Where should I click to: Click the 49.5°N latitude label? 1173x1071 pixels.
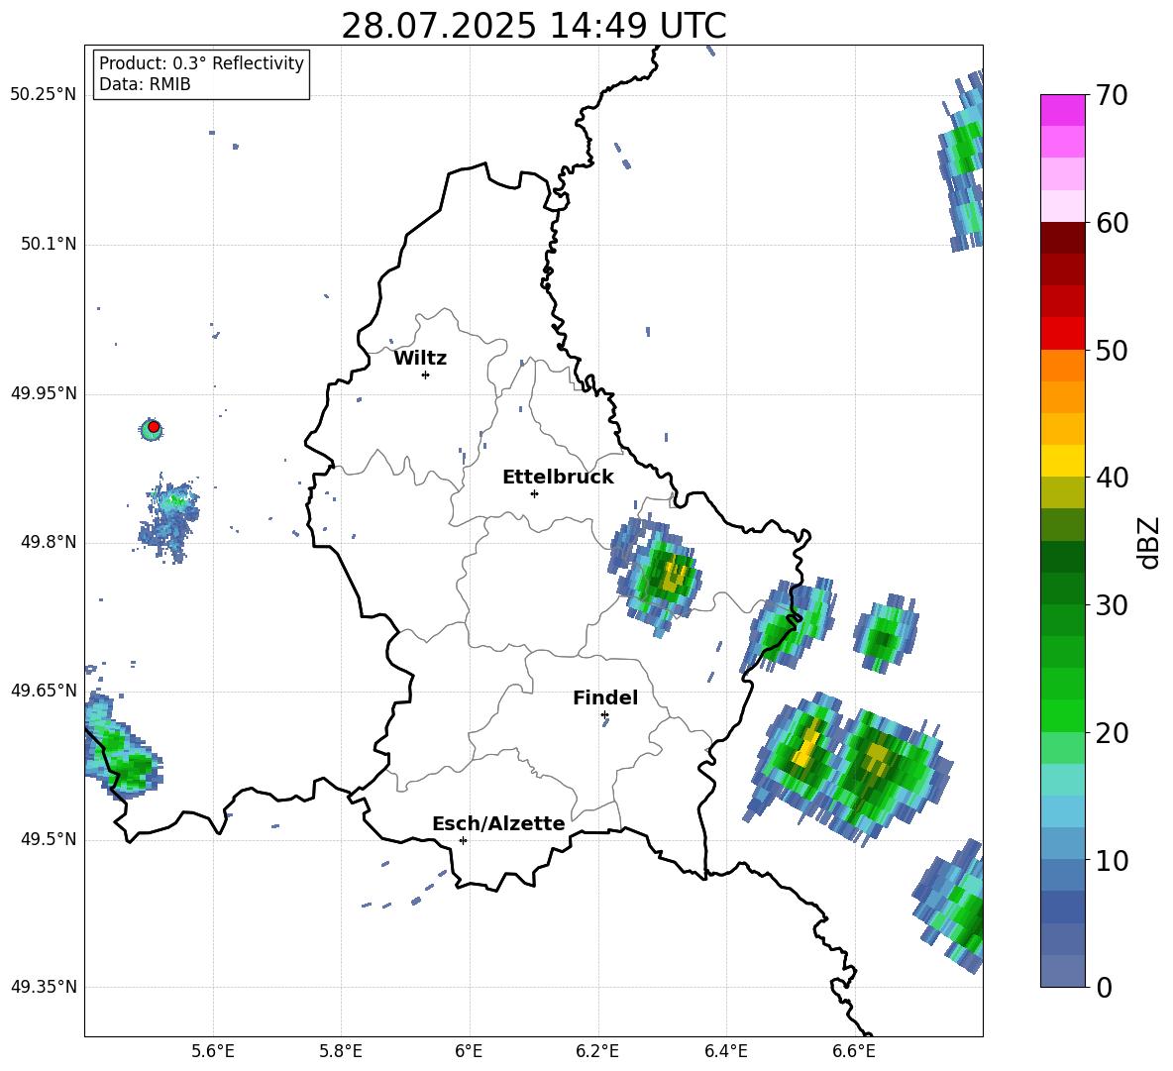[x=50, y=839]
